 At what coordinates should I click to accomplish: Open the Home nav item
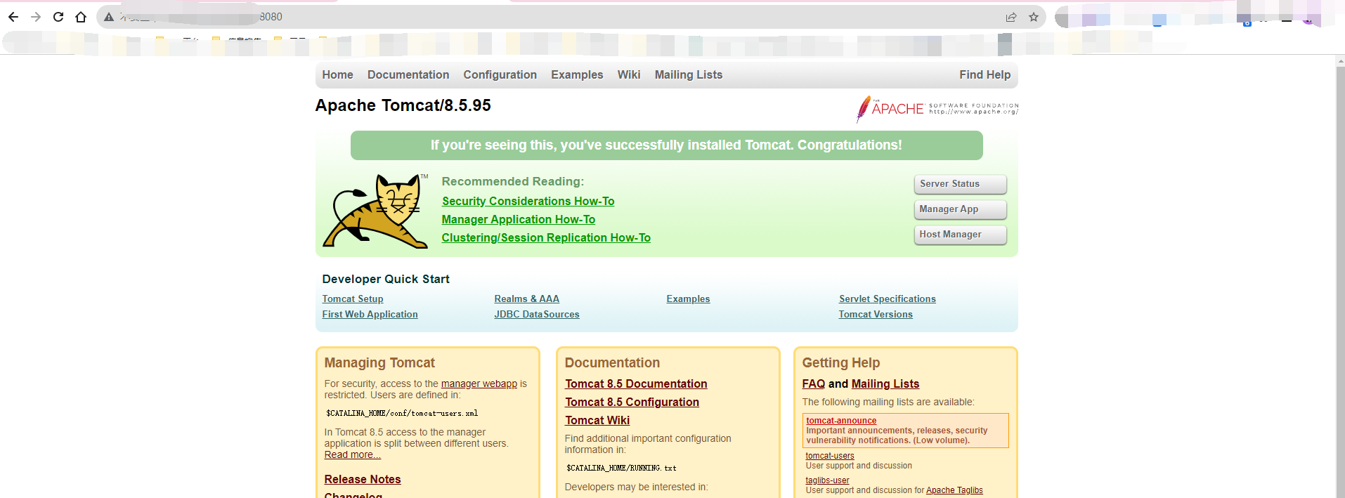[337, 74]
